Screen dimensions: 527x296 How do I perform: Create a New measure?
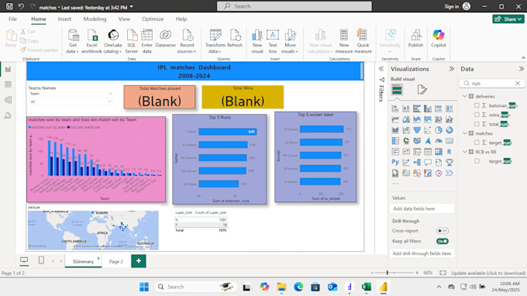tap(344, 41)
